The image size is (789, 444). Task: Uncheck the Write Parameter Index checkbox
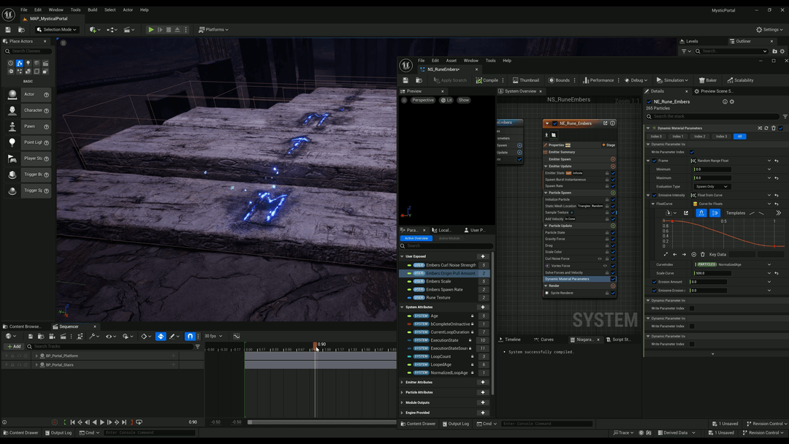coord(693,152)
